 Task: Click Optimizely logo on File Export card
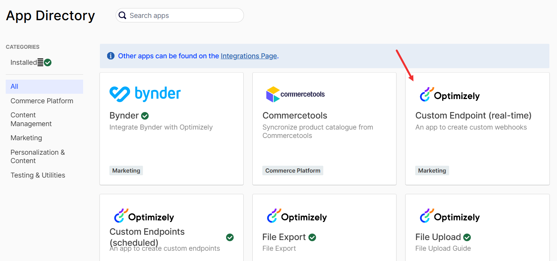pos(297,216)
